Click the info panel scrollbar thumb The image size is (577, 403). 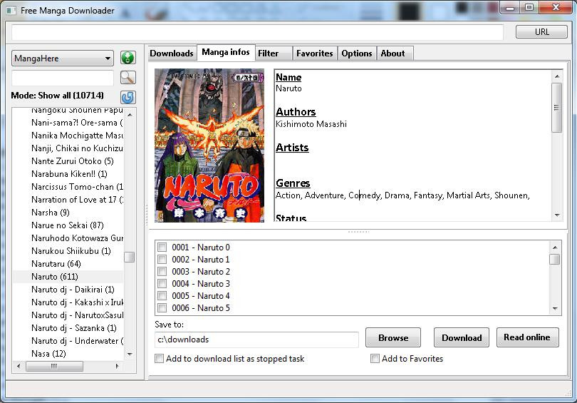557,108
